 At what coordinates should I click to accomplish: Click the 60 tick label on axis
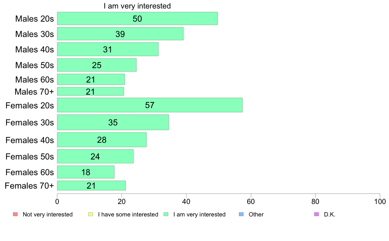(251, 201)
